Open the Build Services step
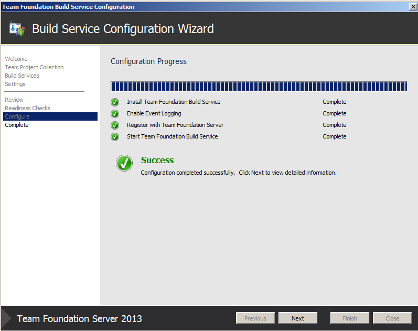The width and height of the screenshot is (418, 331). [x=22, y=76]
